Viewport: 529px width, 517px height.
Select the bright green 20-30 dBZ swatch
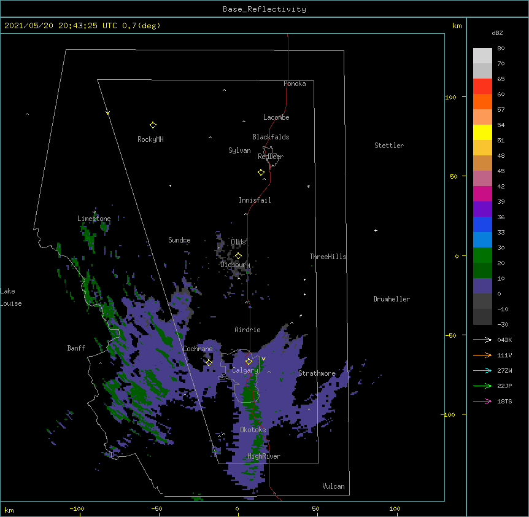pyautogui.click(x=482, y=255)
